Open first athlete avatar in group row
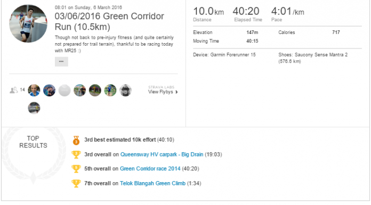This screenshot has width=371, height=205. [x=34, y=91]
